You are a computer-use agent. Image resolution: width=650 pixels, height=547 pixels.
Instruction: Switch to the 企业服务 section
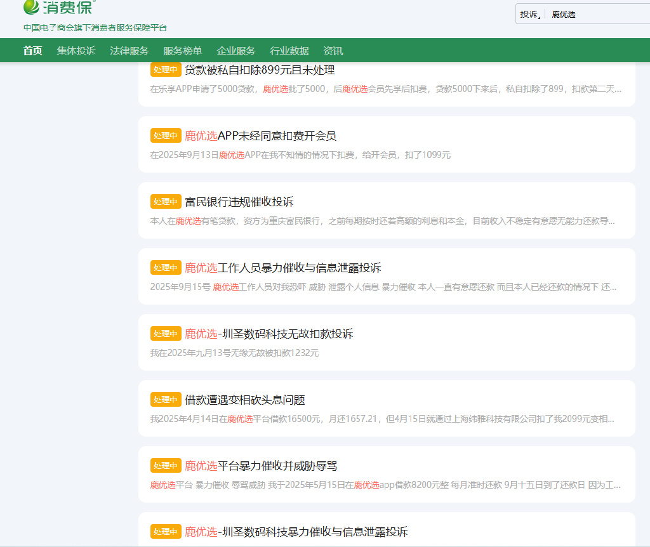point(236,51)
